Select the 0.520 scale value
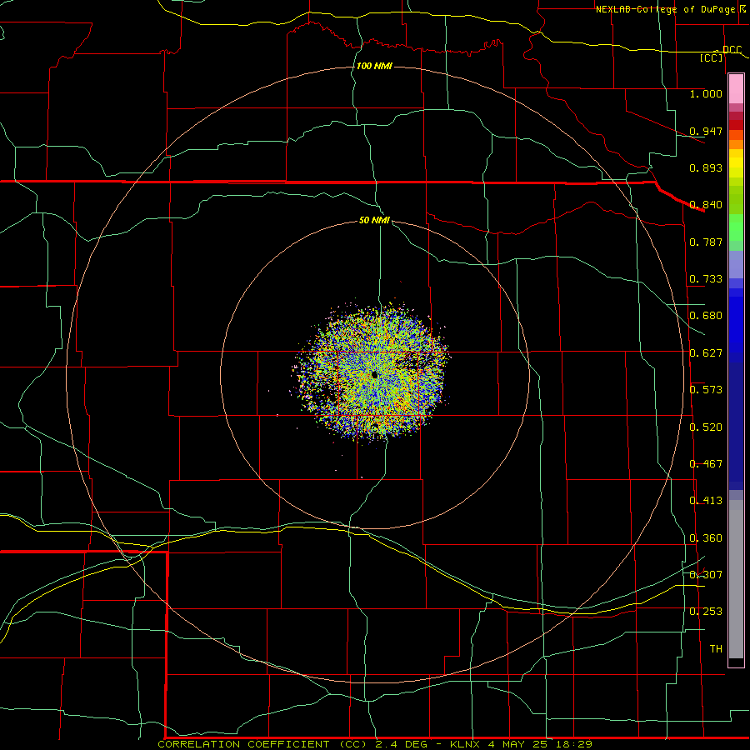Image resolution: width=750 pixels, height=750 pixels. 706,427
